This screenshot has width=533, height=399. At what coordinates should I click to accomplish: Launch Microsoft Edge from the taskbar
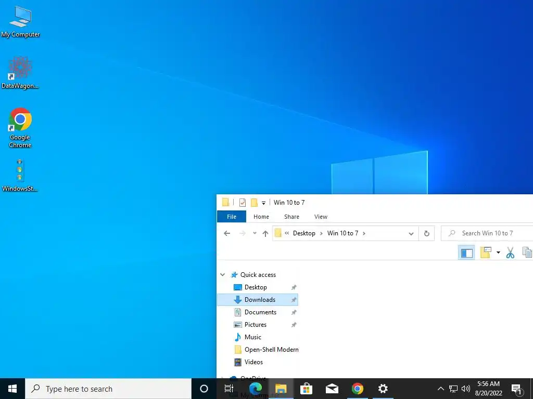pos(255,389)
